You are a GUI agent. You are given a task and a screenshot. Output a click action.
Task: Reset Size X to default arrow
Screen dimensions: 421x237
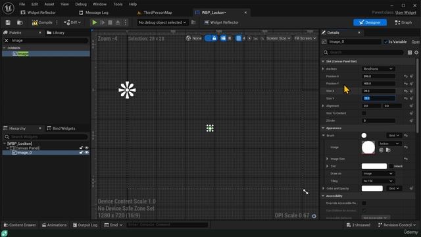click(406, 91)
